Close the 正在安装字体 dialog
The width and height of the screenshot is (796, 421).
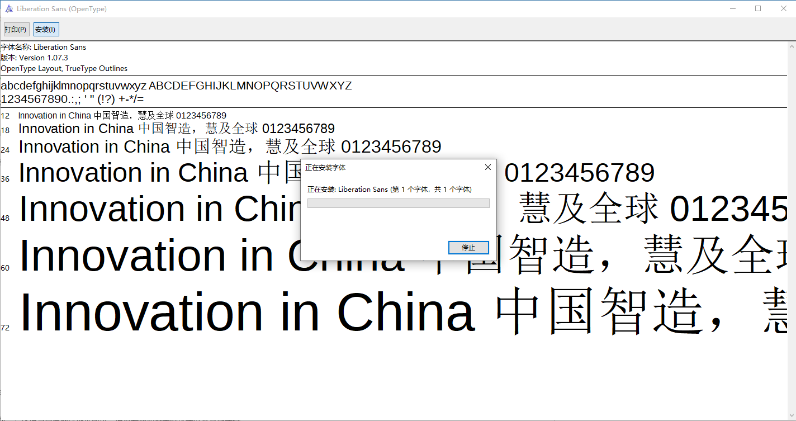pyautogui.click(x=487, y=167)
